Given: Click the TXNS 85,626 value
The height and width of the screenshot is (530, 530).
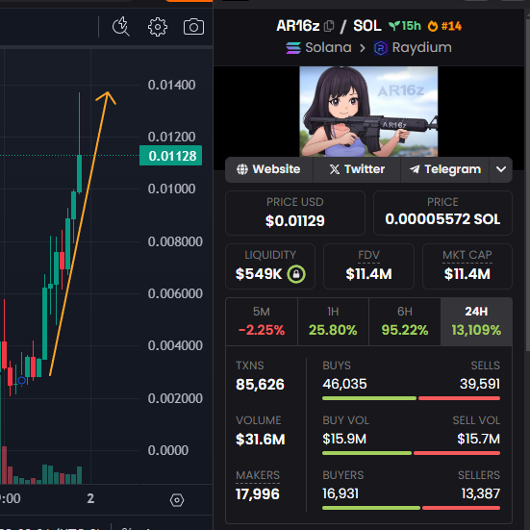Looking at the screenshot, I should (260, 385).
